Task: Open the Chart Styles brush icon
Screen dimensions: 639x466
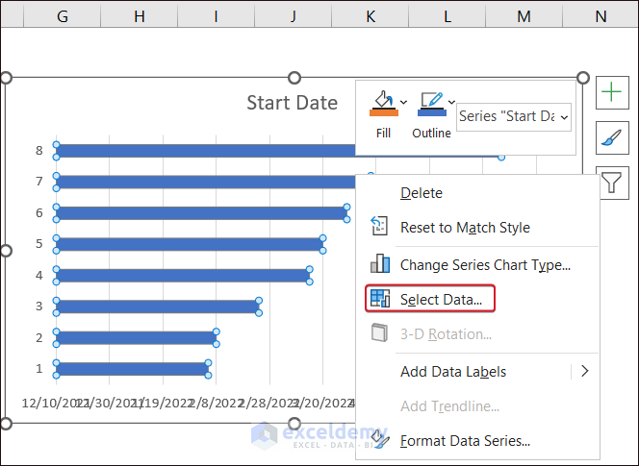Action: click(x=612, y=137)
